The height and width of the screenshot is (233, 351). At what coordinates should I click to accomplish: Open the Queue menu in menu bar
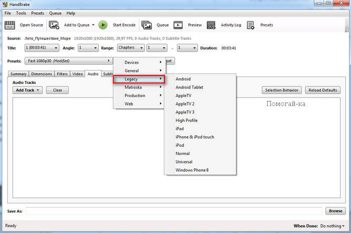(x=55, y=13)
